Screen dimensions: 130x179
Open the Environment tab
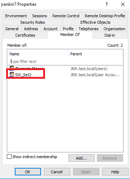(x=16, y=16)
